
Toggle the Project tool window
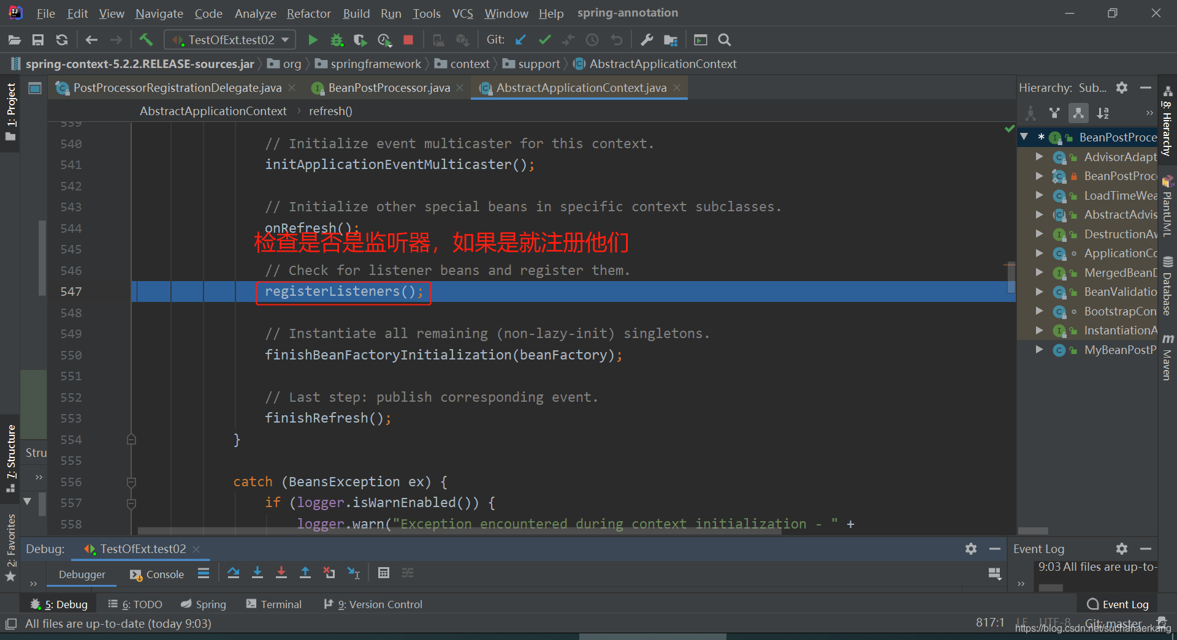pyautogui.click(x=10, y=112)
